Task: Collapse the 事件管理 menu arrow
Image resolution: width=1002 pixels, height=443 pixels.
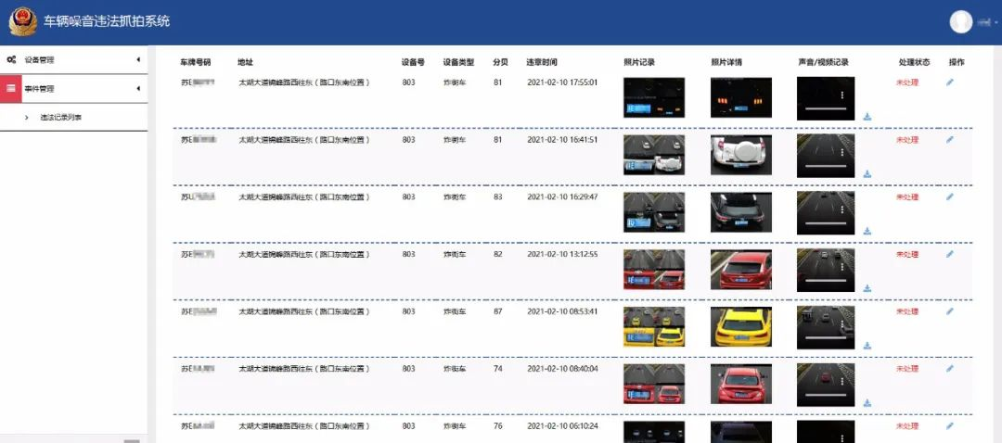Action: click(x=138, y=89)
